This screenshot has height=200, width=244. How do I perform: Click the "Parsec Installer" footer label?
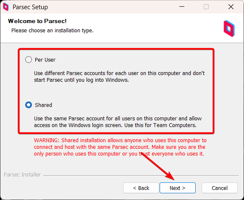[x=22, y=175]
